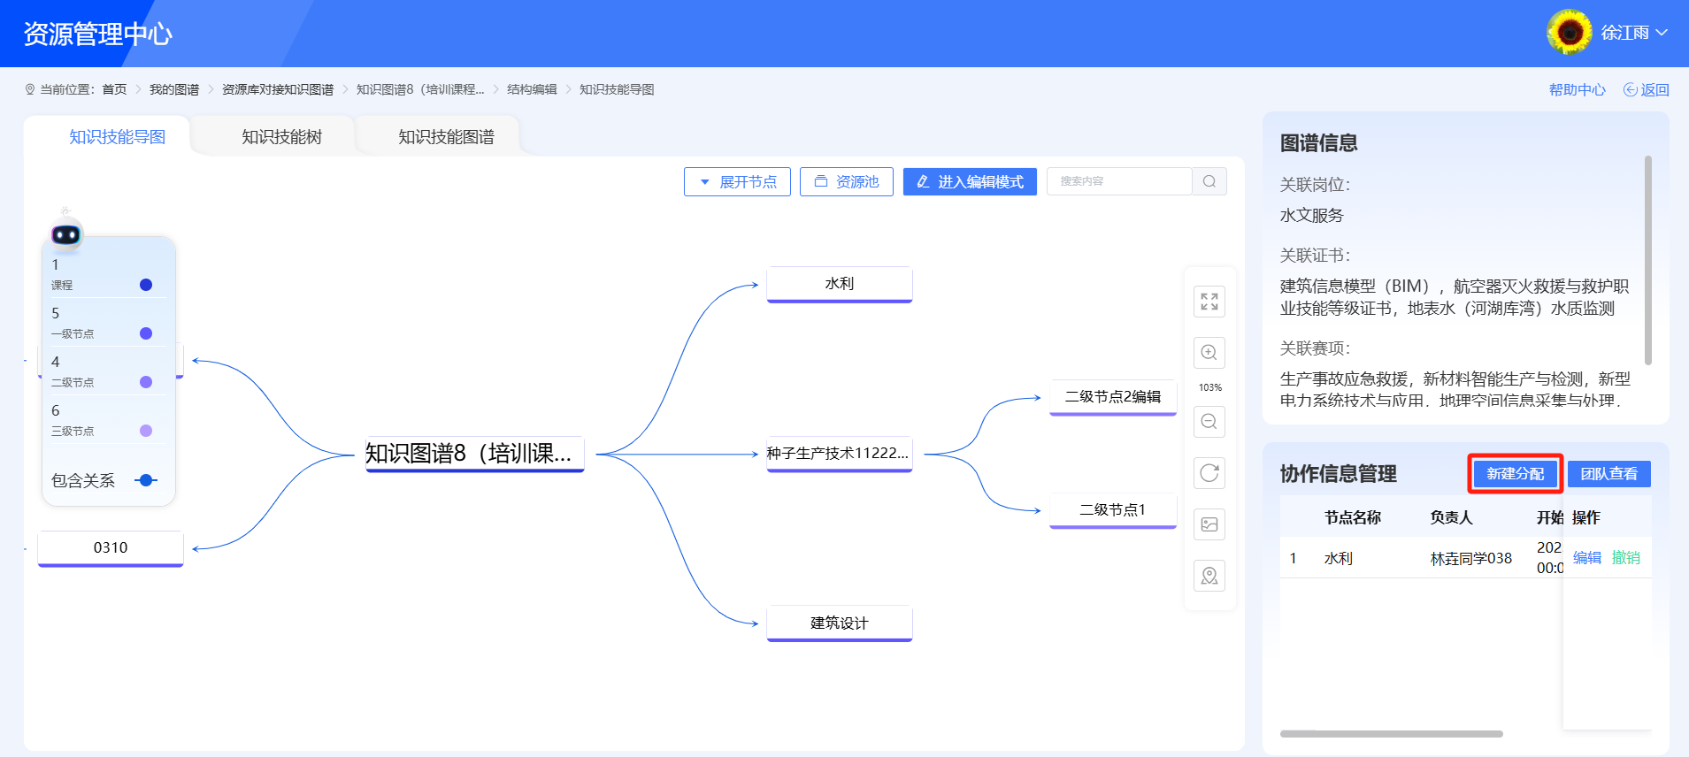
Task: Click the fullscreen expand icon
Action: pyautogui.click(x=1209, y=302)
